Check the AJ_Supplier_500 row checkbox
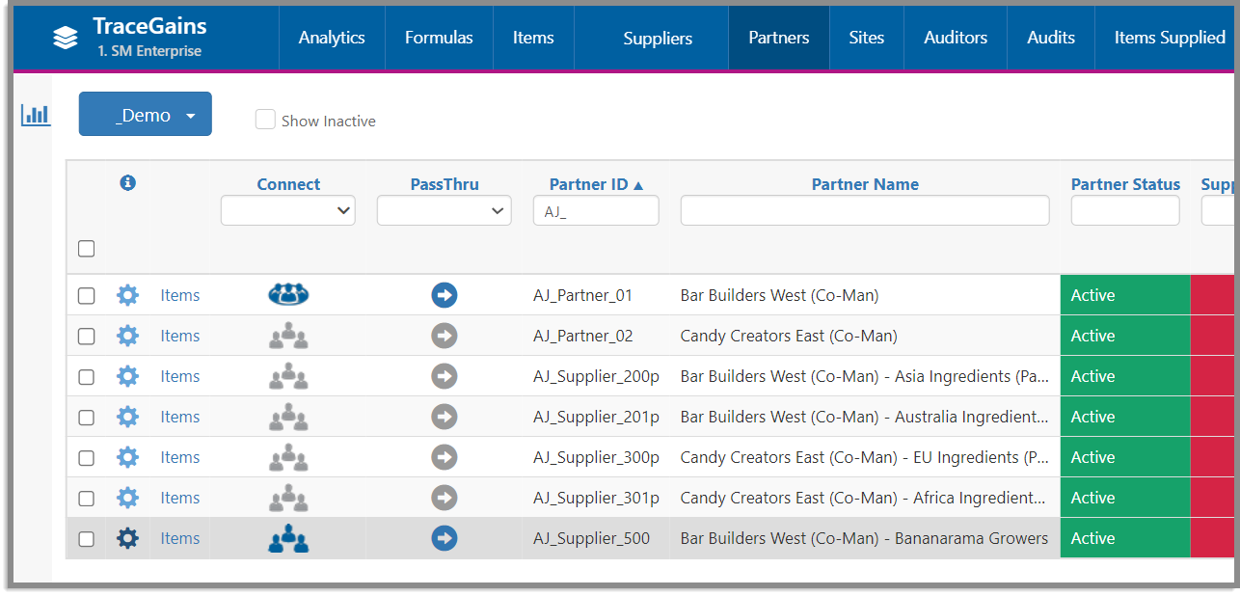The image size is (1240, 596). point(87,539)
